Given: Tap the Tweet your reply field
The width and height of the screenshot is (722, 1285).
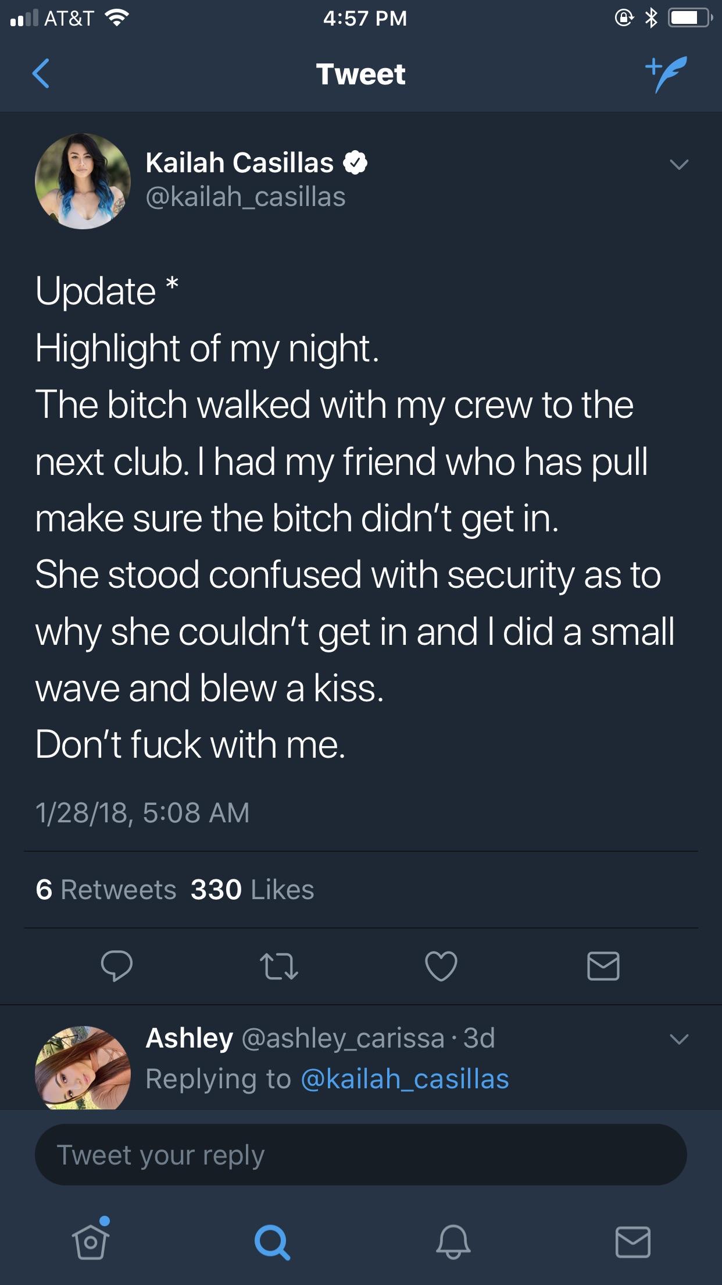Looking at the screenshot, I should pos(360,1155).
